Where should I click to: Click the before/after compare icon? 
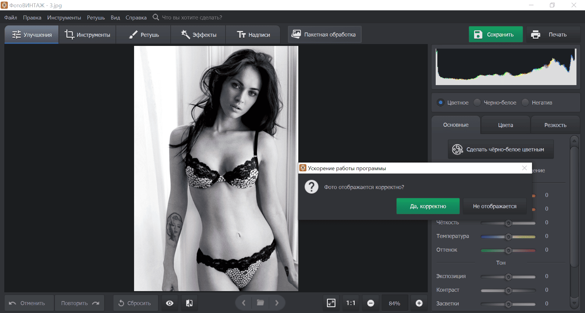pos(189,303)
